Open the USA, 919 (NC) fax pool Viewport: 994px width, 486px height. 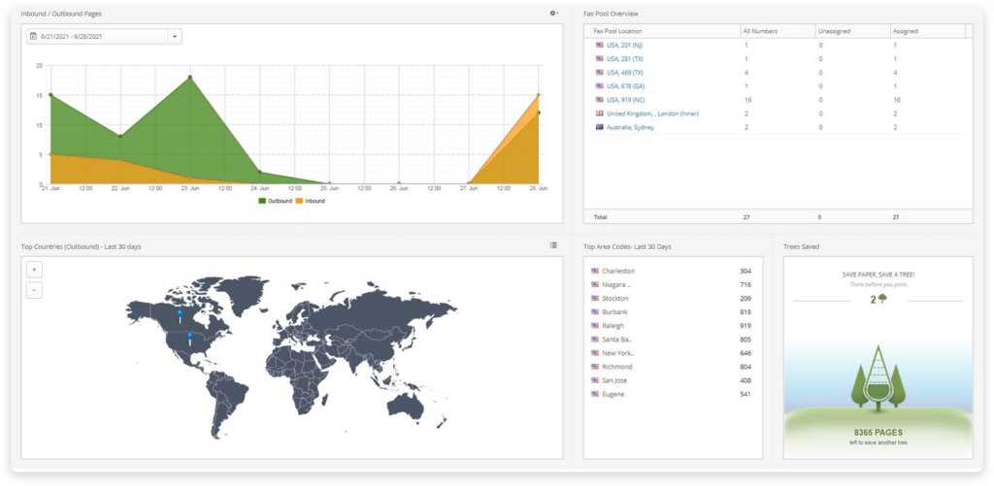click(x=625, y=100)
